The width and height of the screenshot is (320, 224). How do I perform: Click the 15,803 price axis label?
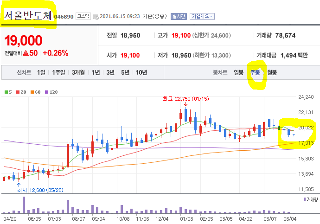[306, 159]
